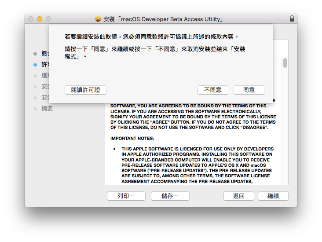Click the license text scrollbar thumb
The width and height of the screenshot is (322, 242).
pyautogui.click(x=285, y=63)
